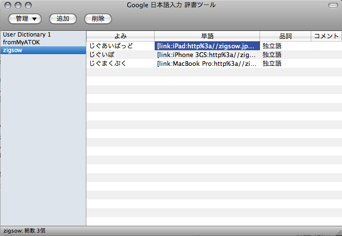The image size is (342, 236).
Task: Click the コメント column header
Action: tap(326, 36)
